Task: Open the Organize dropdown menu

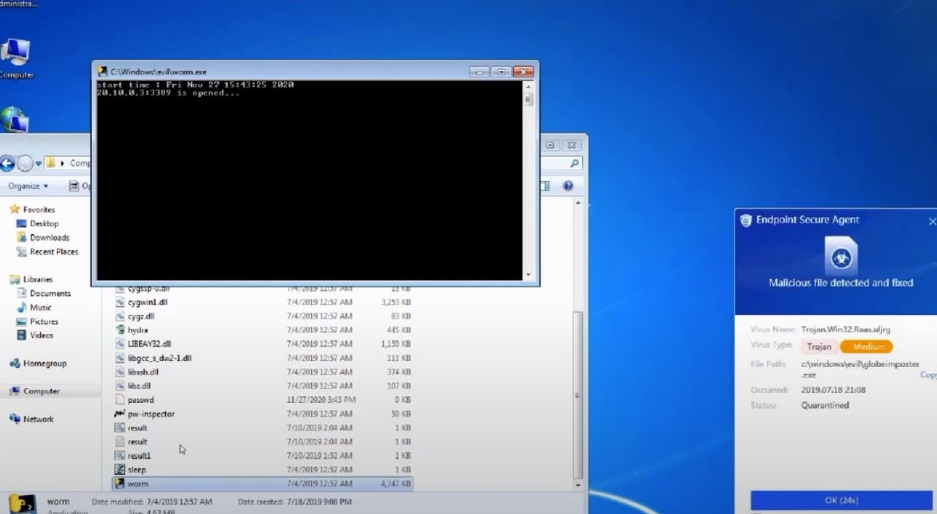Action: [28, 186]
